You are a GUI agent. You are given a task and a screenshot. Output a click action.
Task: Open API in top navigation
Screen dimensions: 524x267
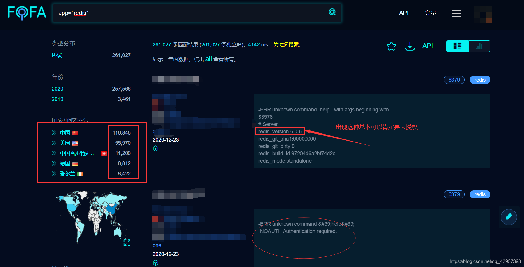pos(404,13)
